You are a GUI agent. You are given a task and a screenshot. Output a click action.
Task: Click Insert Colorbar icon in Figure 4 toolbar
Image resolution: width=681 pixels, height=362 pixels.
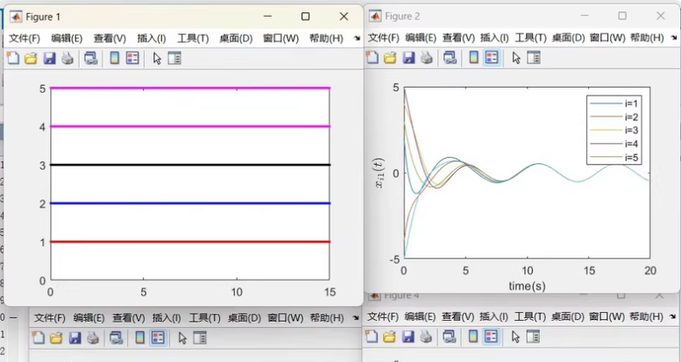pyautogui.click(x=473, y=337)
